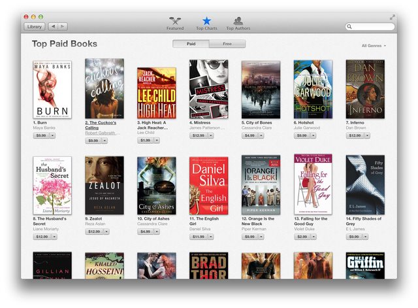Open the Featured section icon
Image resolution: width=418 pixels, height=308 pixels.
[x=175, y=21]
